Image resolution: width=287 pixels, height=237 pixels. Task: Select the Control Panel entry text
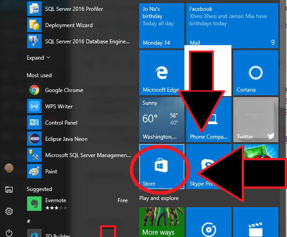(x=61, y=122)
